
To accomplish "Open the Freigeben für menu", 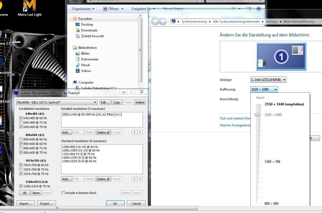I will click(x=143, y=9).
